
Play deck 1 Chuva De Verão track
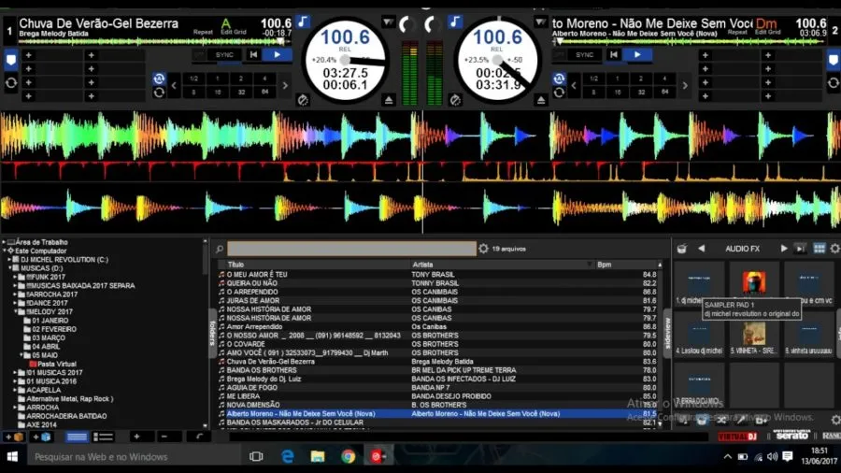[277, 55]
